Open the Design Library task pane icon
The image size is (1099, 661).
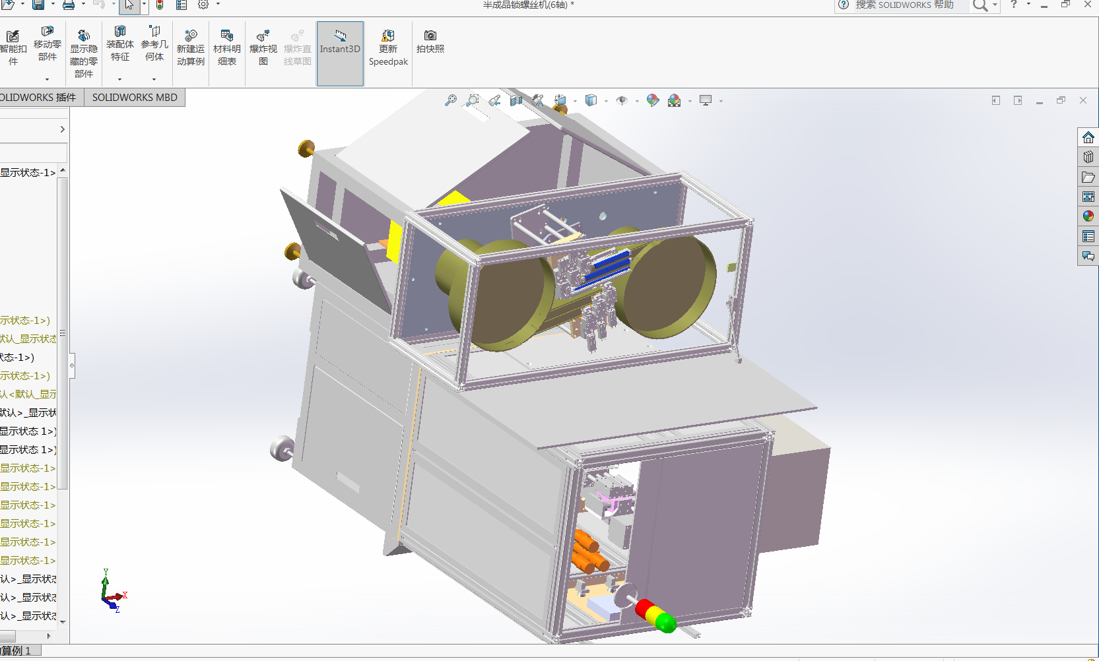click(1088, 157)
